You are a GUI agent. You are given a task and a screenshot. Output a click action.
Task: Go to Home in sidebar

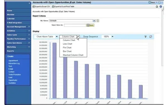(10, 11)
